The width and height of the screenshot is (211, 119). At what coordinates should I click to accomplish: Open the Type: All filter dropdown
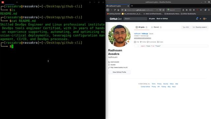(x=186, y=27)
